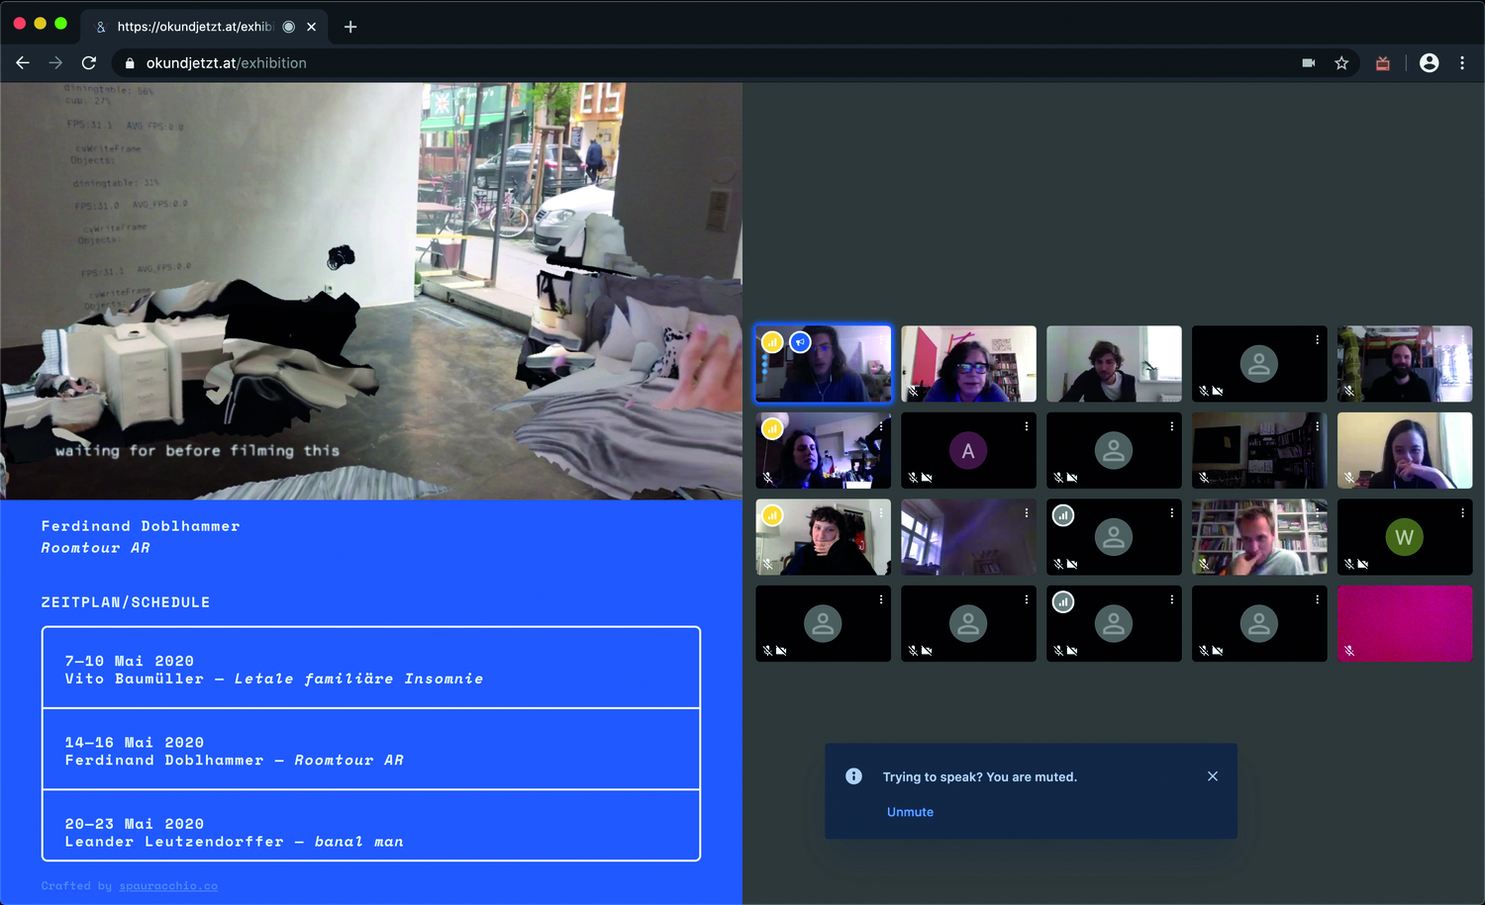Open options menu on participant A's tile

(x=1026, y=426)
